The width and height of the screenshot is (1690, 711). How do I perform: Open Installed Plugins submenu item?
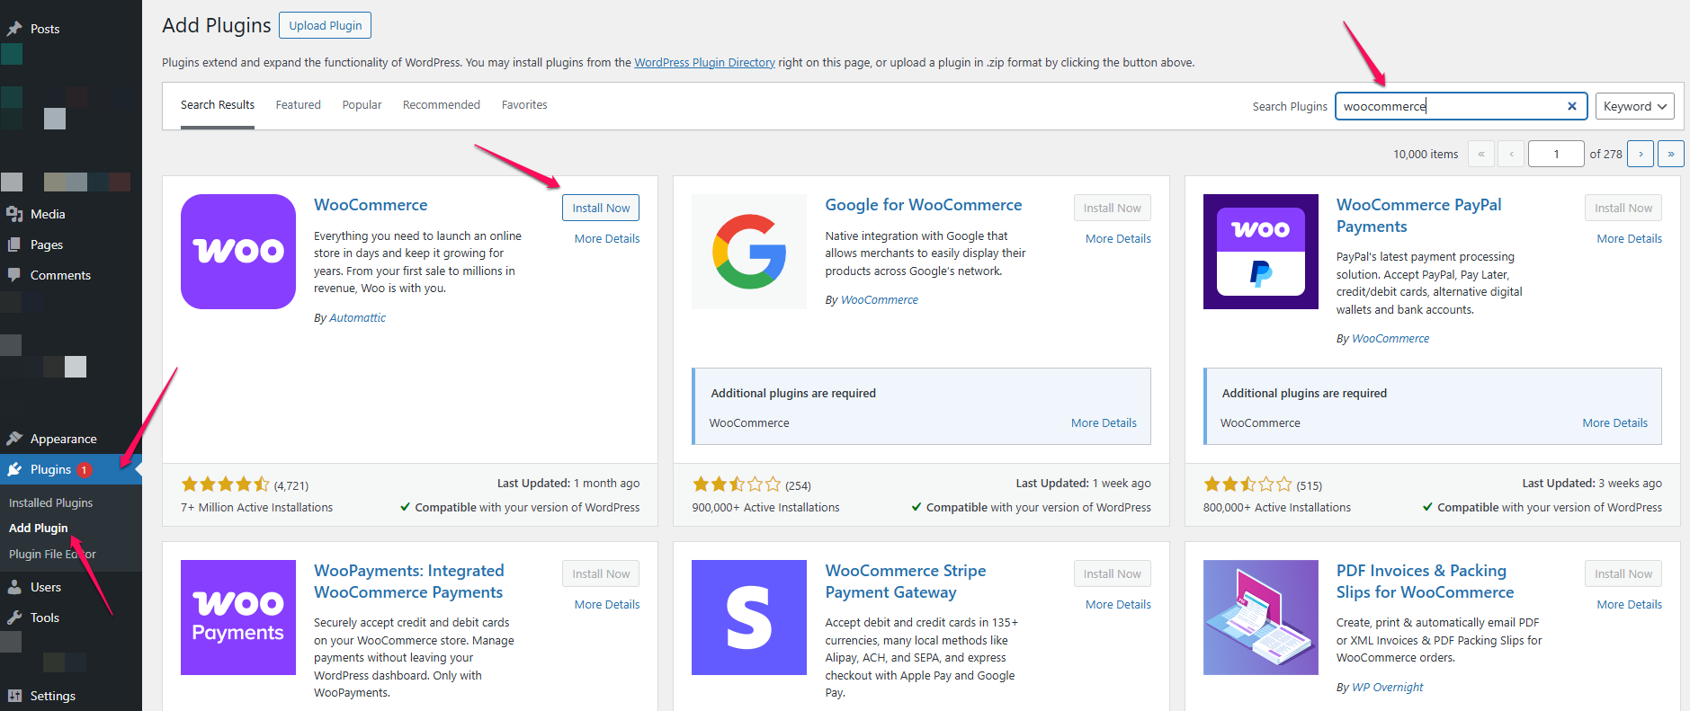[x=51, y=502]
